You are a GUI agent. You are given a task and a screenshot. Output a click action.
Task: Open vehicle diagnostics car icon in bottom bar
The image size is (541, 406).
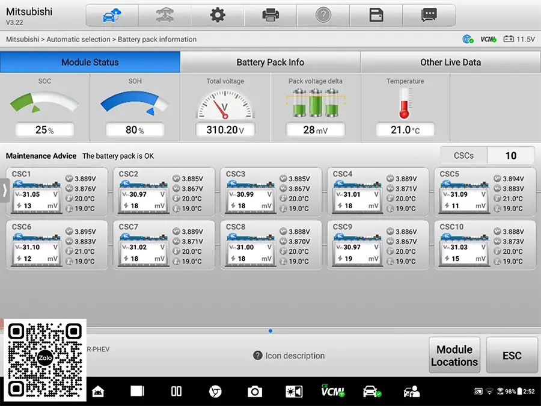(372, 392)
